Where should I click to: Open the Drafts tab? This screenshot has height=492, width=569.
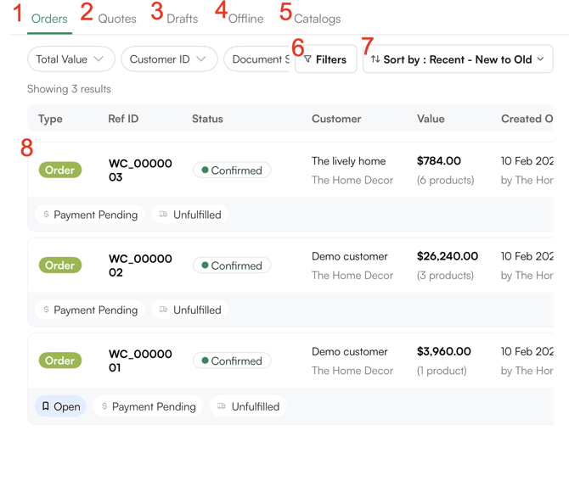(x=183, y=19)
